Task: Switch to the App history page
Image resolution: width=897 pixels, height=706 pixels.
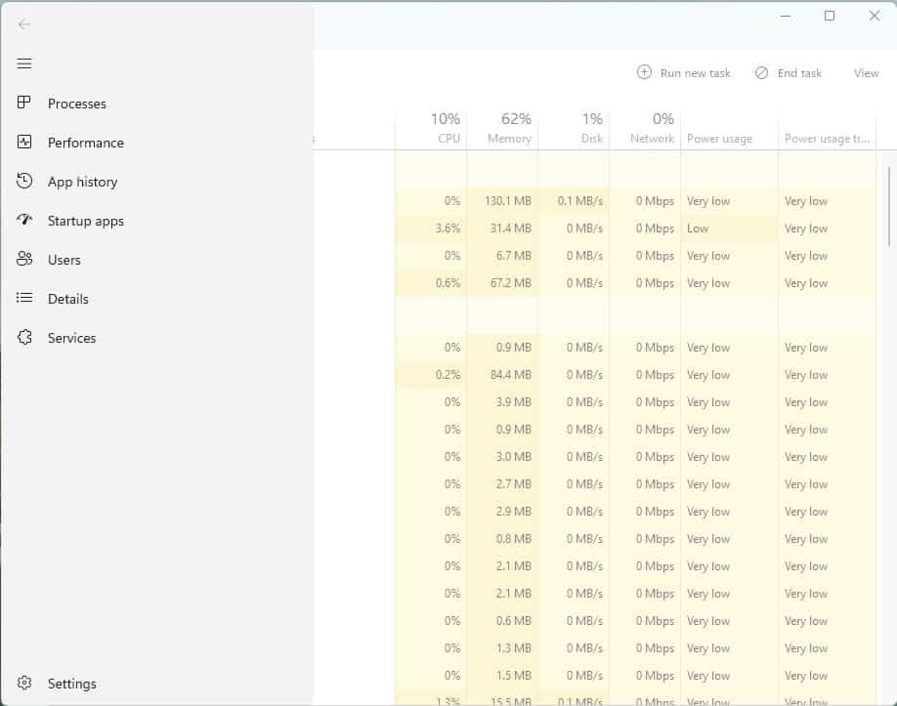Action: [x=82, y=182]
